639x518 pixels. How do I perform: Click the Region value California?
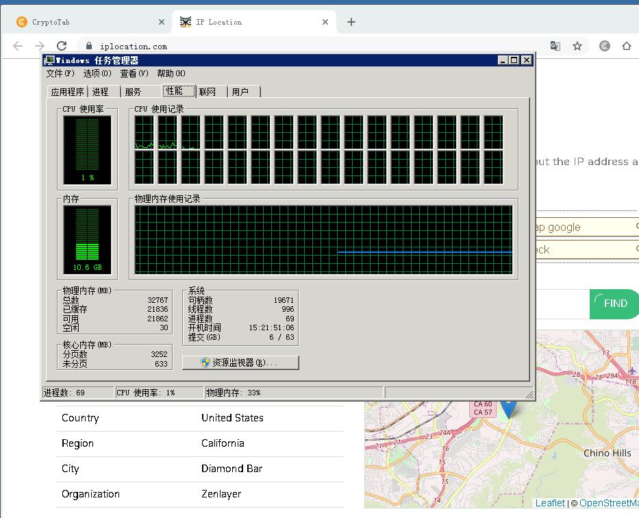point(223,443)
